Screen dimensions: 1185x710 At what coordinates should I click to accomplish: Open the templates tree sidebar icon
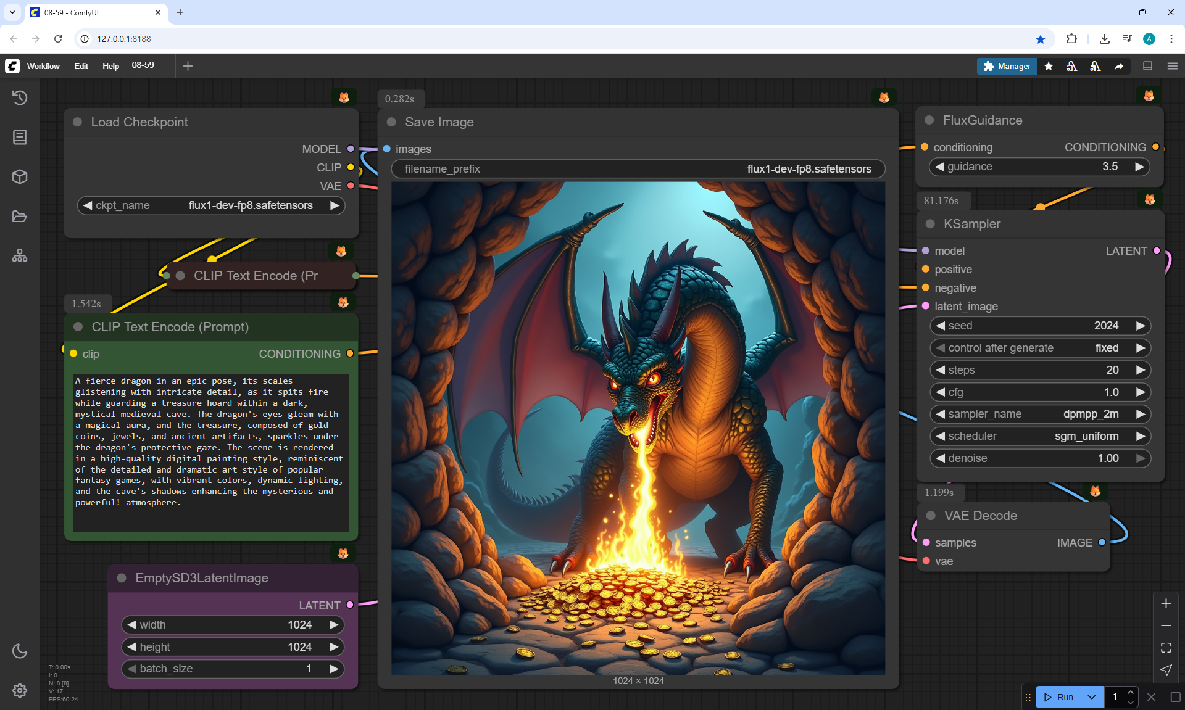[20, 255]
